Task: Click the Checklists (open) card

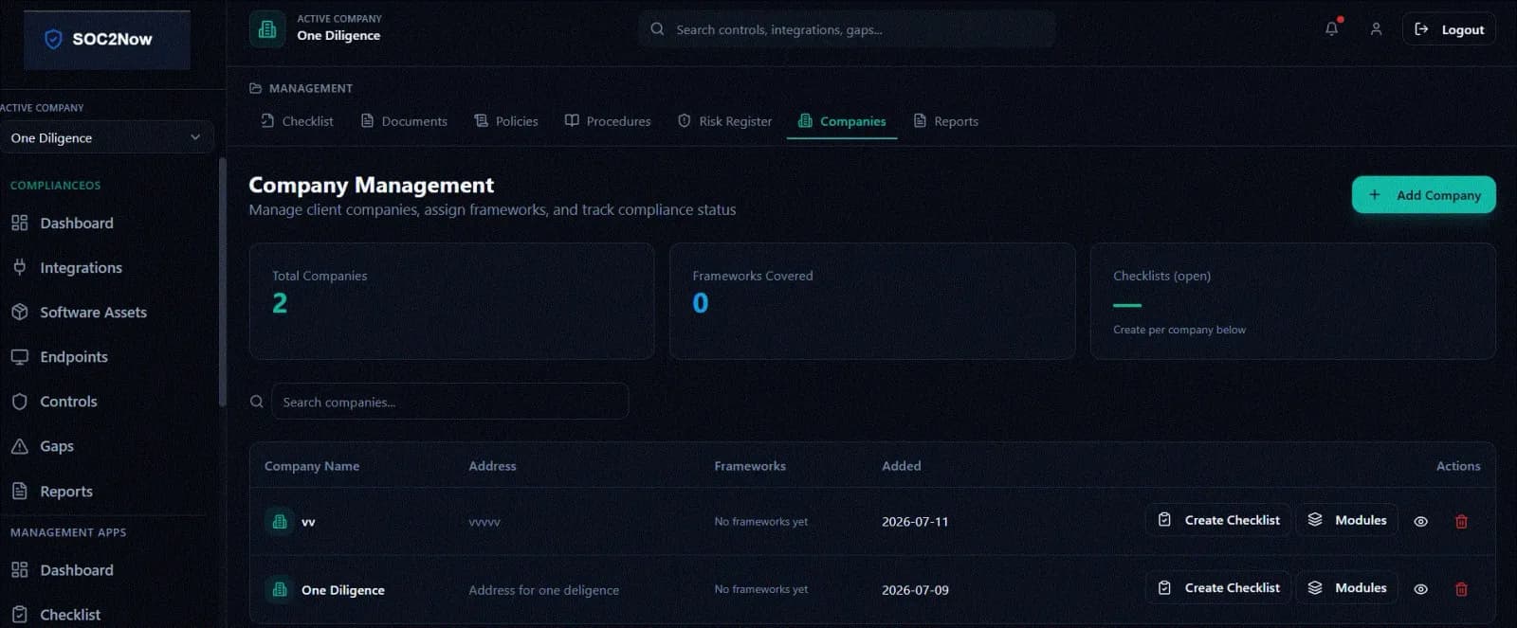Action: tap(1293, 300)
